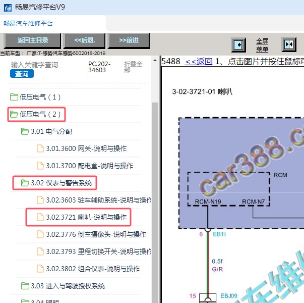This screenshot has height=303, width=304.
Task: Click the EB1I connector label
Action: click(x=219, y=234)
